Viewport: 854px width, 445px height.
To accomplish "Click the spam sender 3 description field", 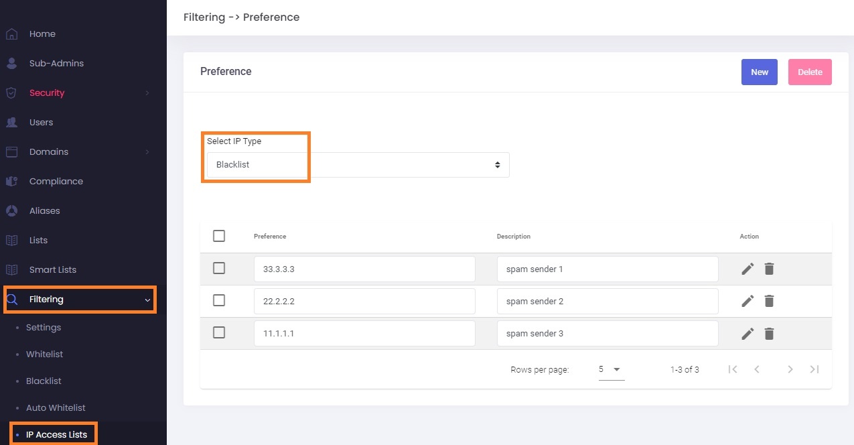I will 608,333.
